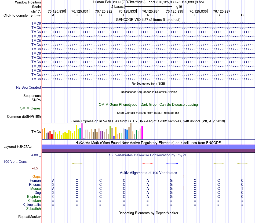Click the red PhyloP conservation bar
This screenshot has width=255, height=223.
click(148, 163)
